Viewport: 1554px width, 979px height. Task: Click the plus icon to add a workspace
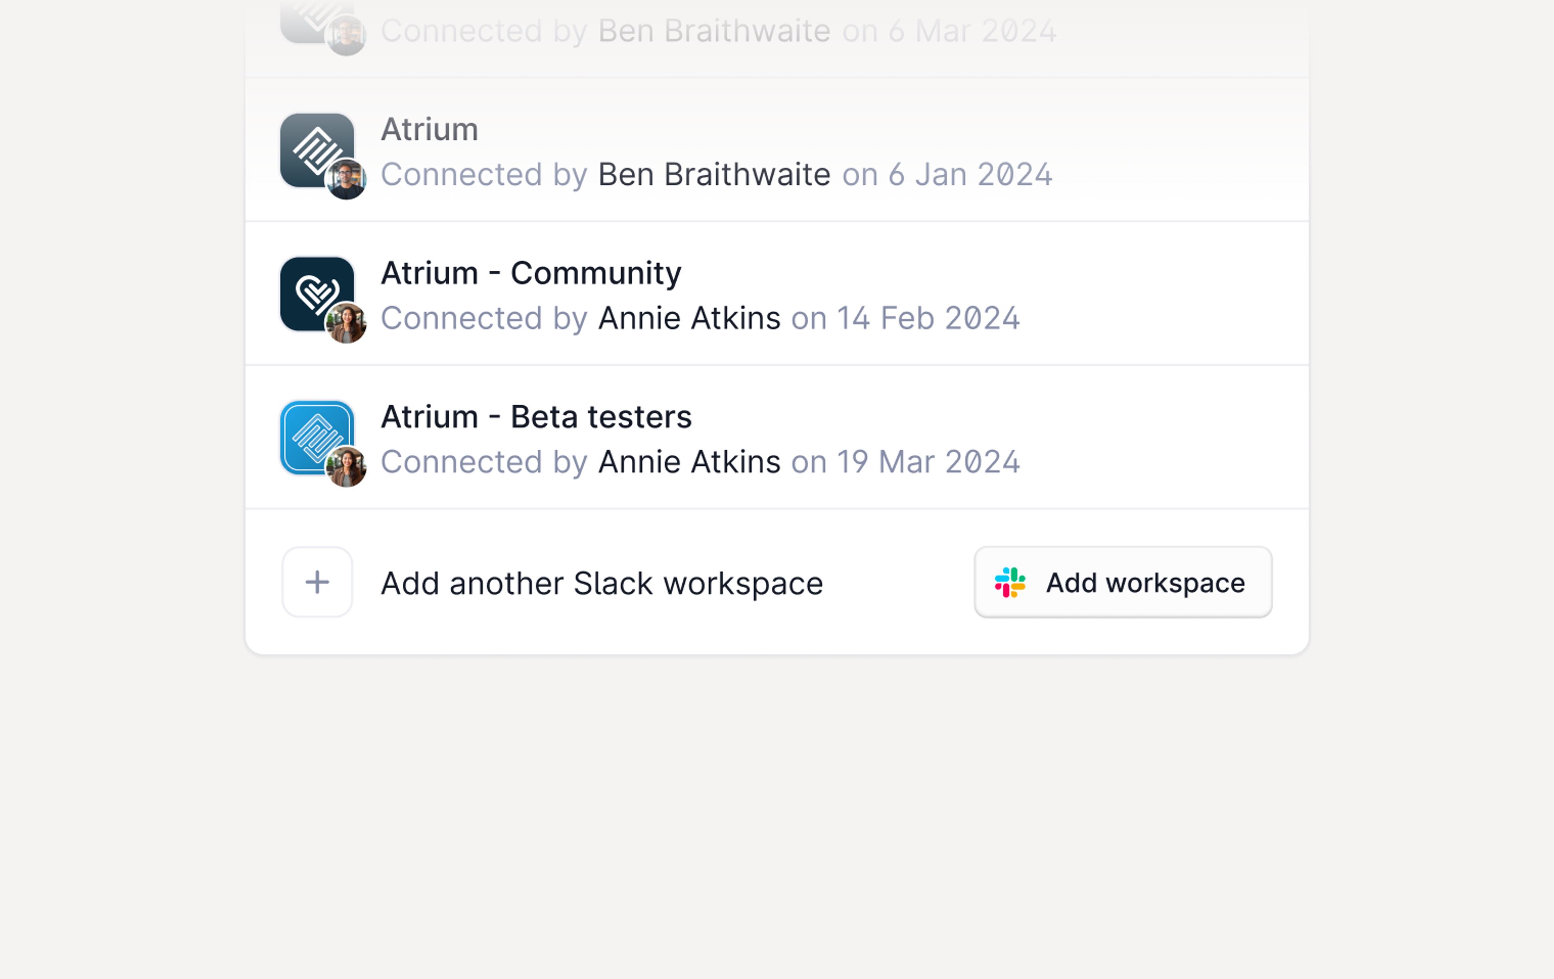(317, 582)
